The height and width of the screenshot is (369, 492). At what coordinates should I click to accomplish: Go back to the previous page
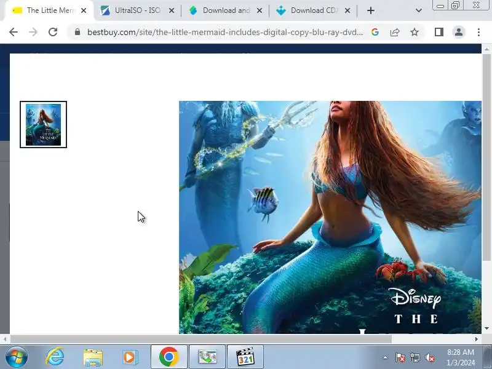point(14,32)
